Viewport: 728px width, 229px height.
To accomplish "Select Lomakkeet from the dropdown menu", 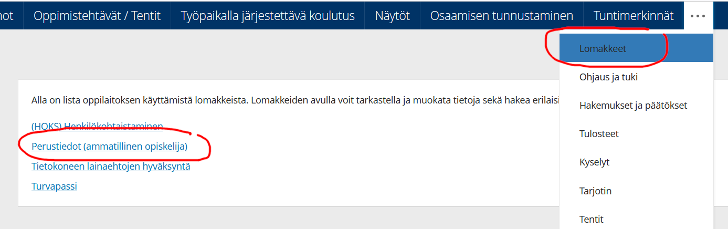I will 603,49.
